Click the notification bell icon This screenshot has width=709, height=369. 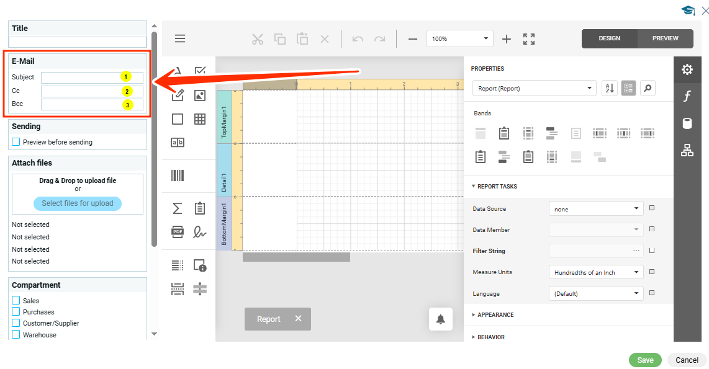point(441,319)
